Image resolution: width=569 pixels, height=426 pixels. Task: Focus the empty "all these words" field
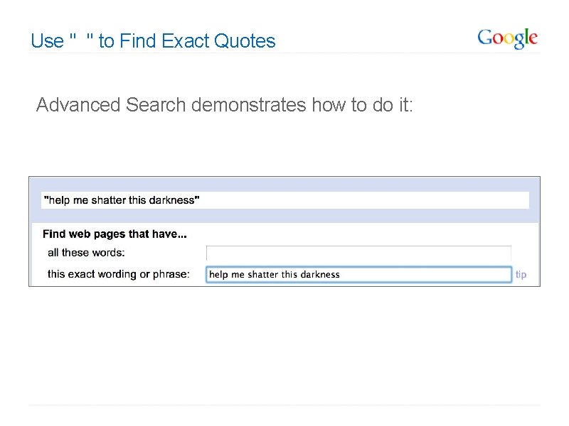[x=358, y=253]
